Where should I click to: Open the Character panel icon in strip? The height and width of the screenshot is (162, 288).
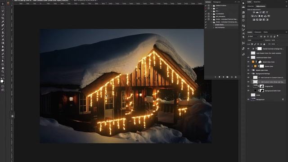tap(243, 33)
